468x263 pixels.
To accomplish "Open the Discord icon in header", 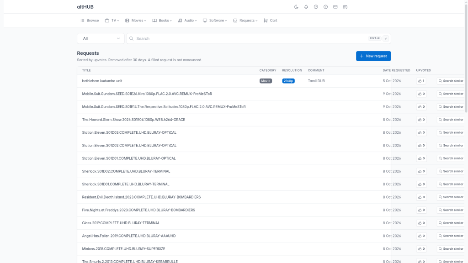I will (x=345, y=7).
